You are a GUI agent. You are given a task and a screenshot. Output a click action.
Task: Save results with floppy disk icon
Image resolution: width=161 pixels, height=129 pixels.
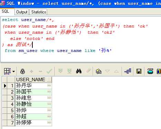pyautogui.click(x=139, y=71)
